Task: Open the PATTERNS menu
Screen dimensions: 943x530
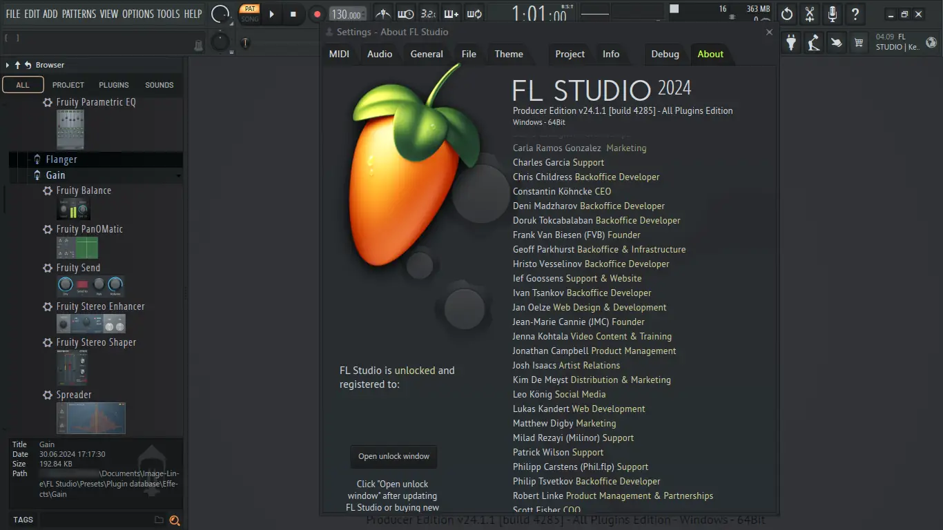Action: click(x=79, y=14)
